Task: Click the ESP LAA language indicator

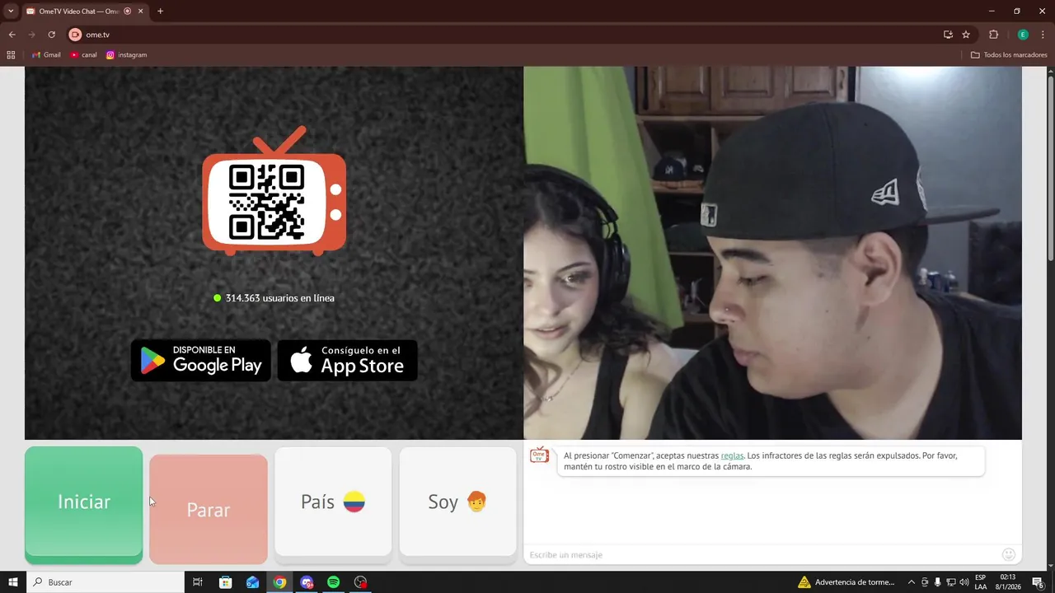Action: point(981,582)
